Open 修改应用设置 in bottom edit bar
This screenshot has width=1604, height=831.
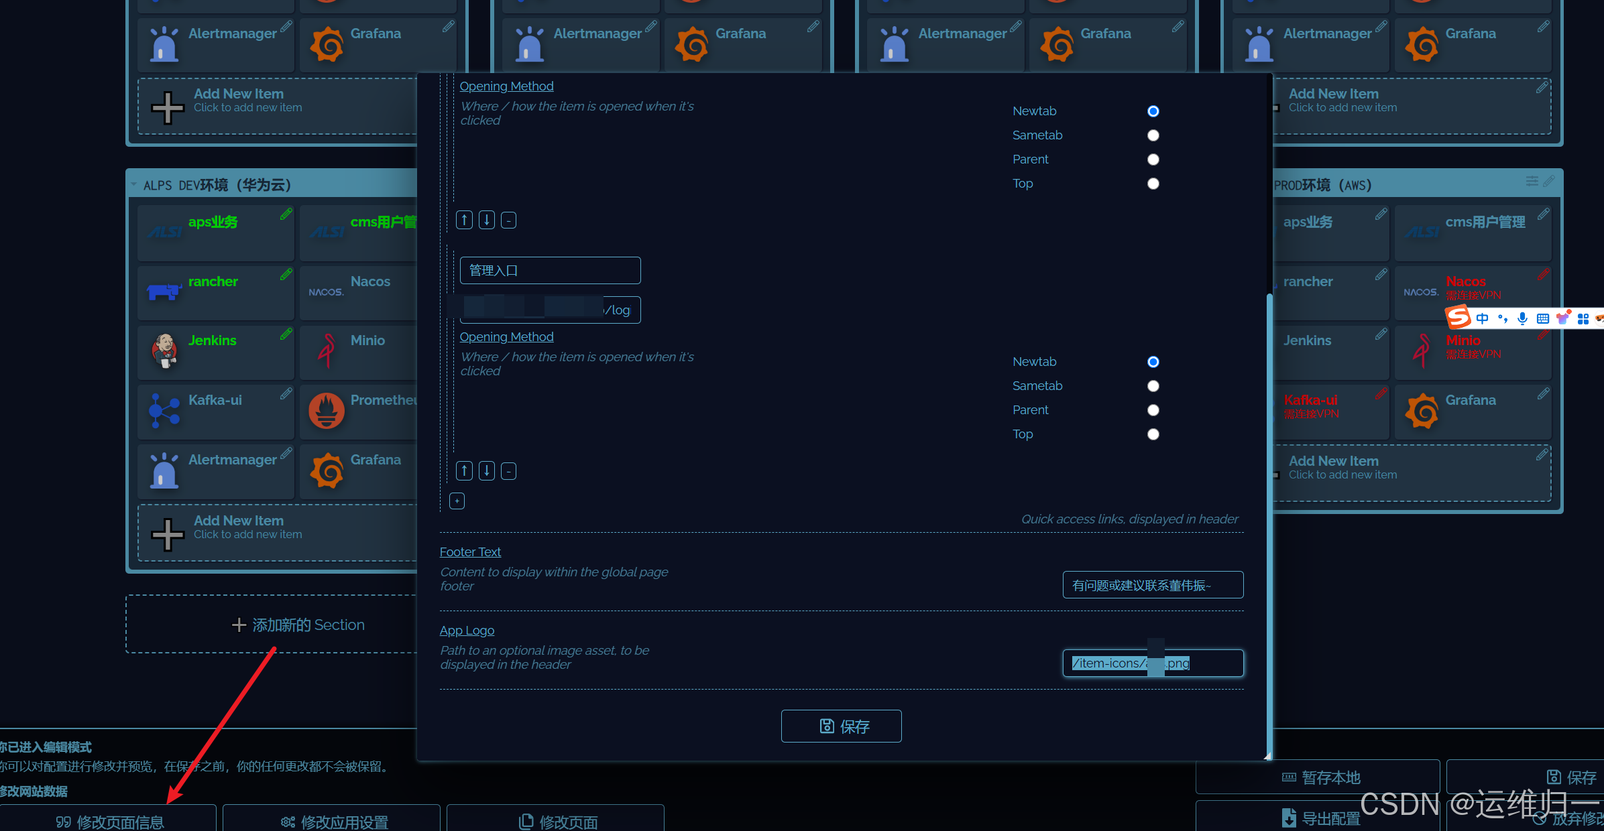coord(333,821)
